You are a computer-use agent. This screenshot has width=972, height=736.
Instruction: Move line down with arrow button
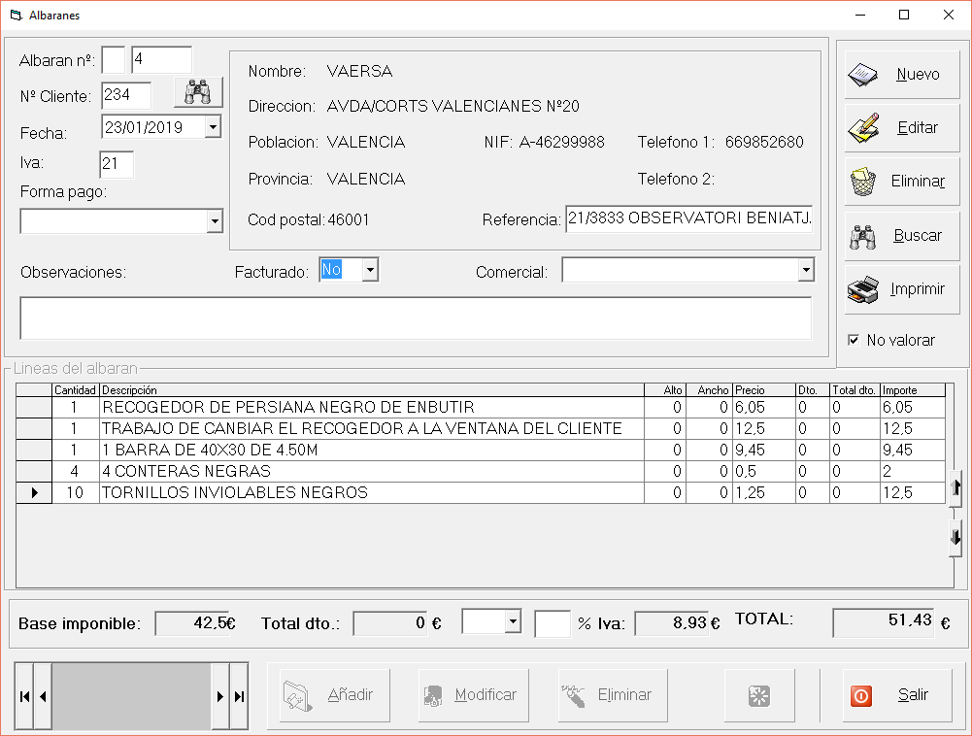(x=955, y=537)
